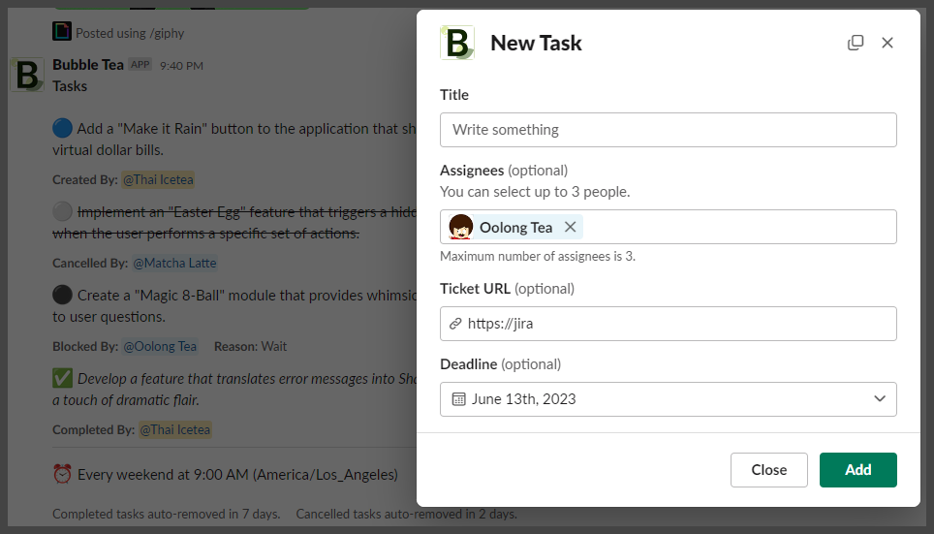The height and width of the screenshot is (534, 934).
Task: Open the @Thai Icetea mention under Completed By
Action: 175,429
